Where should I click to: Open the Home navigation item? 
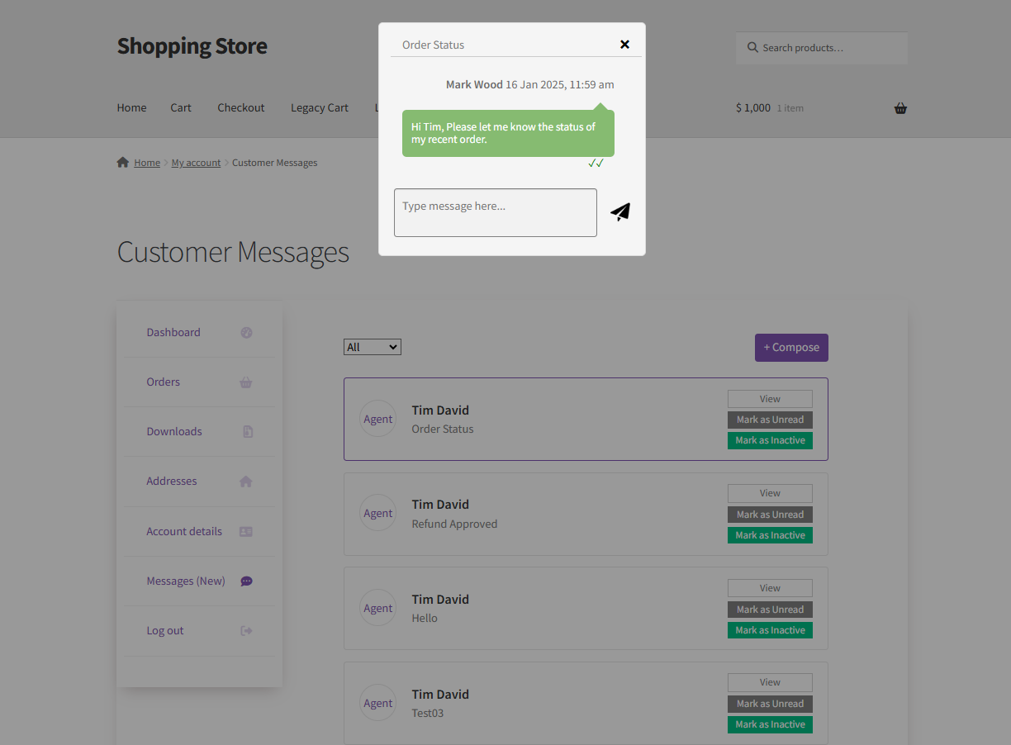tap(131, 107)
